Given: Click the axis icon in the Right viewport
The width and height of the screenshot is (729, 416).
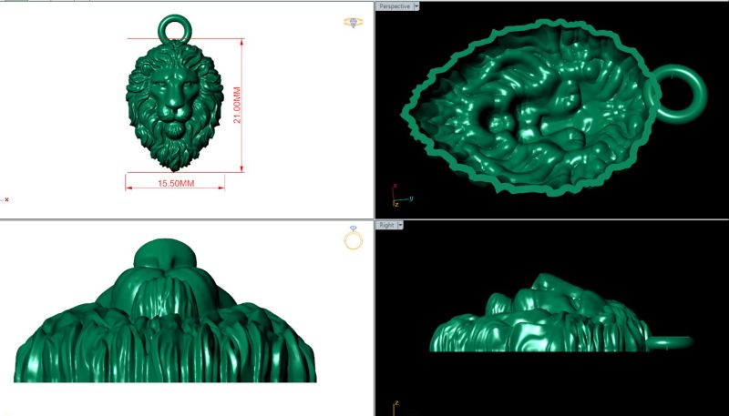Looking at the screenshot, I should tap(395, 407).
